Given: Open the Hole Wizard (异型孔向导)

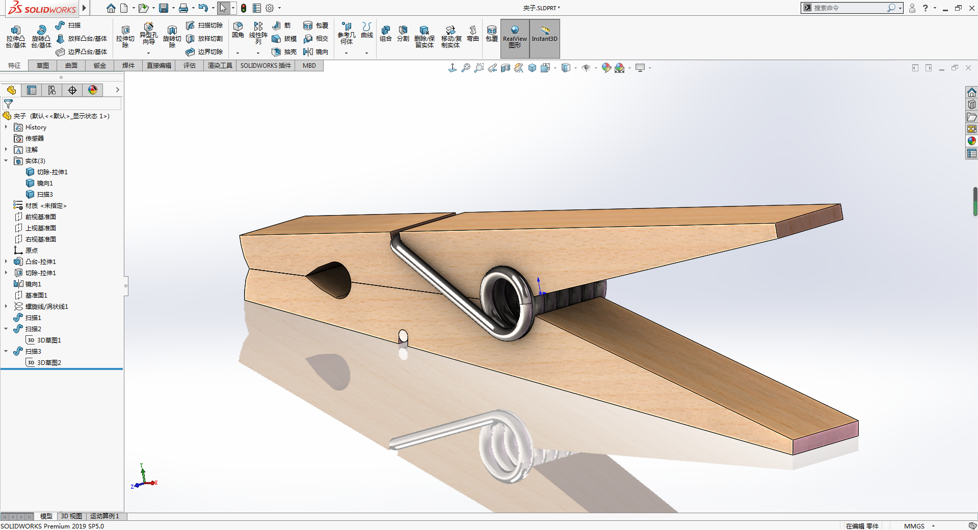Looking at the screenshot, I should pyautogui.click(x=148, y=34).
